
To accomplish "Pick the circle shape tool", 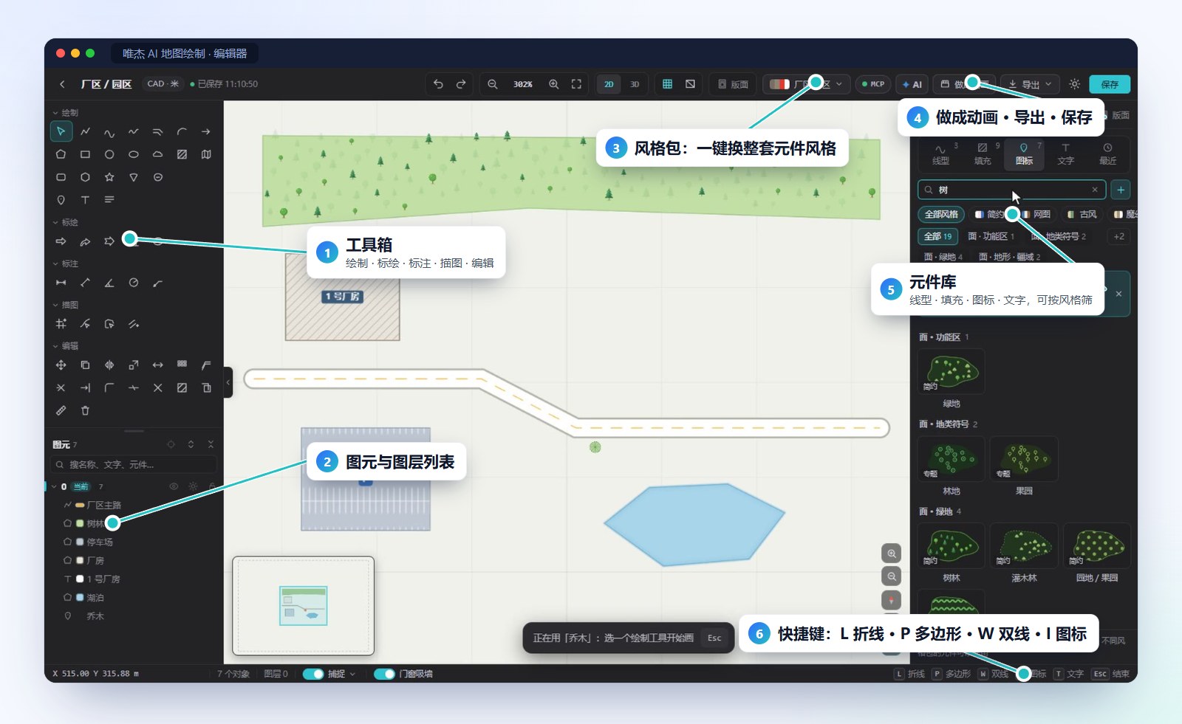I will tap(109, 154).
